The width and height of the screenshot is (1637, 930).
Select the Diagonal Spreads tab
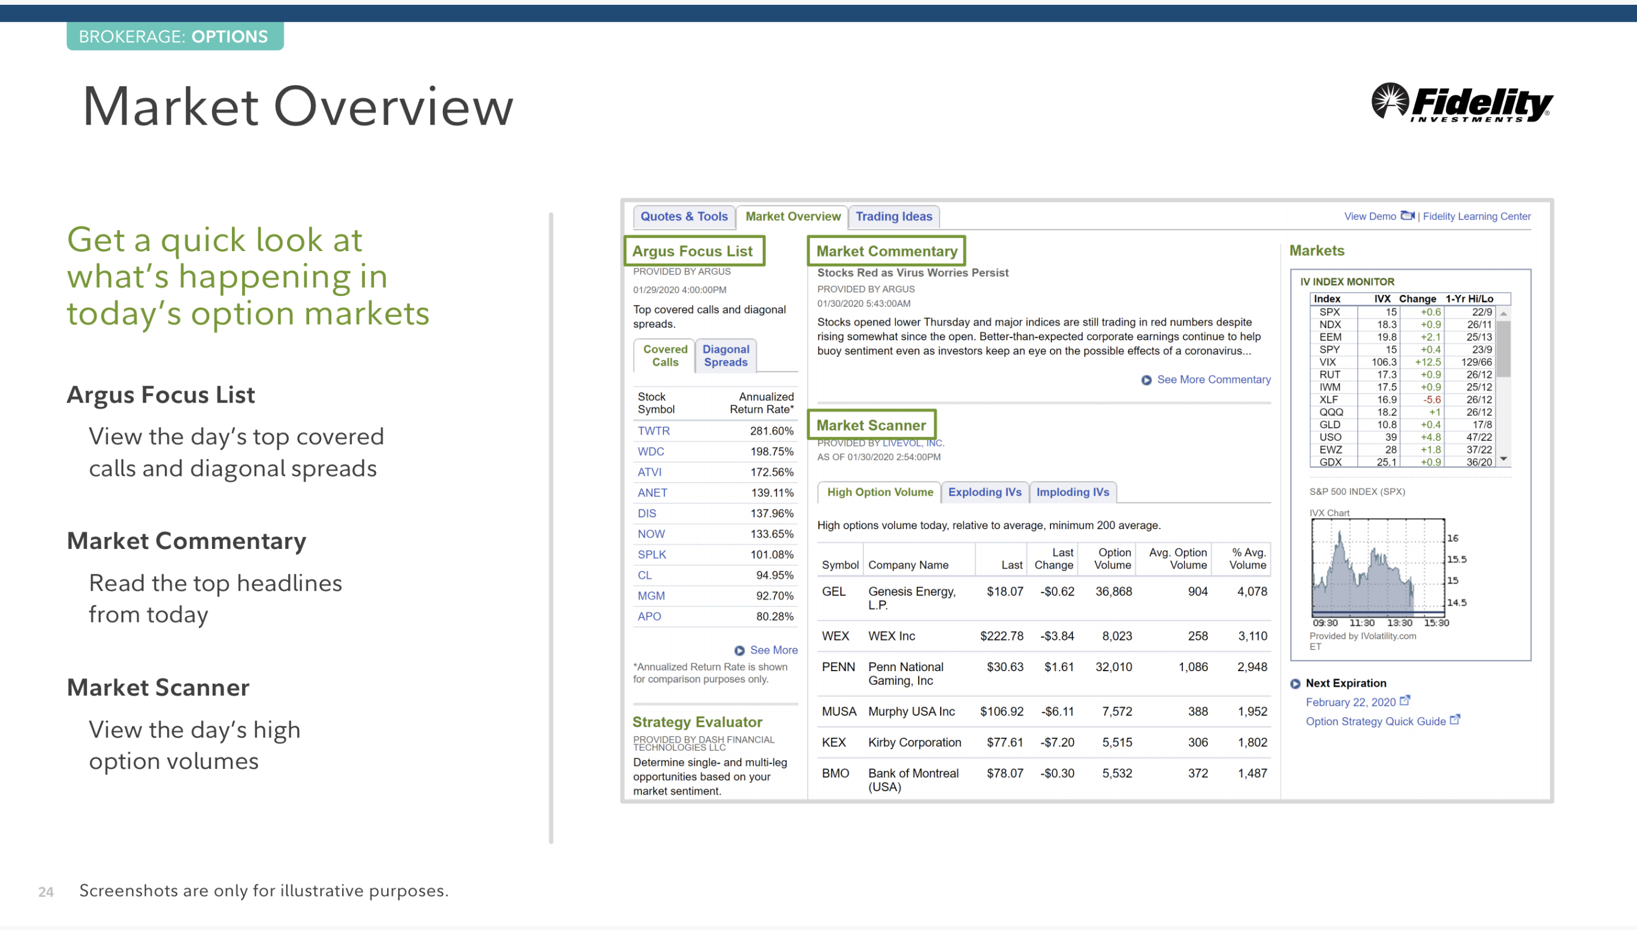point(726,356)
